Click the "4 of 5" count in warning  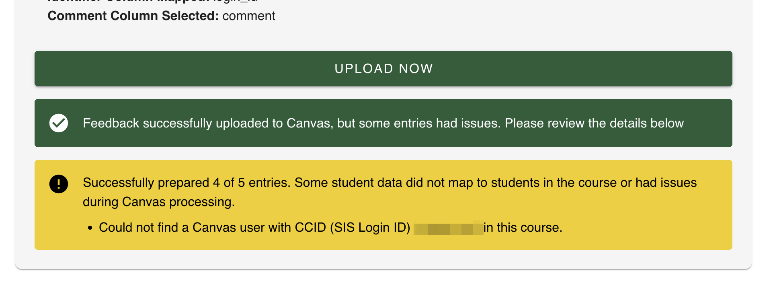point(229,183)
